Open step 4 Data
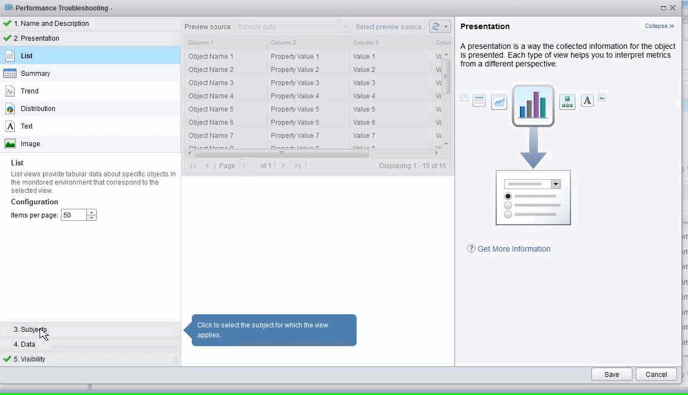Image resolution: width=688 pixels, height=395 pixels. 27,344
